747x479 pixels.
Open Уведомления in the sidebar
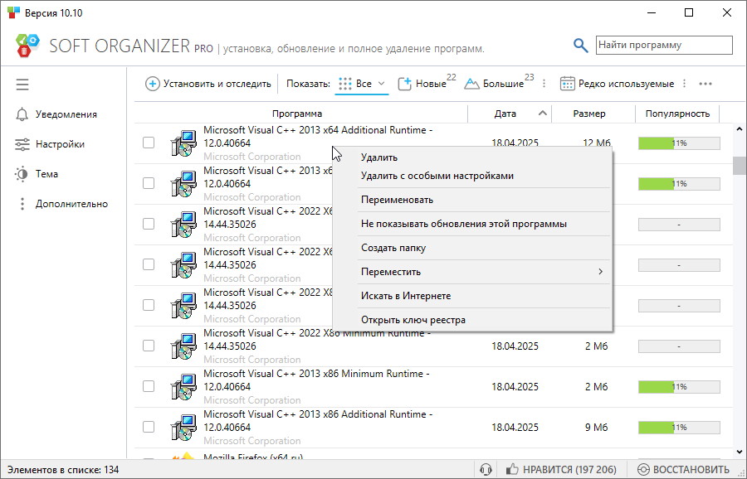pyautogui.click(x=56, y=114)
